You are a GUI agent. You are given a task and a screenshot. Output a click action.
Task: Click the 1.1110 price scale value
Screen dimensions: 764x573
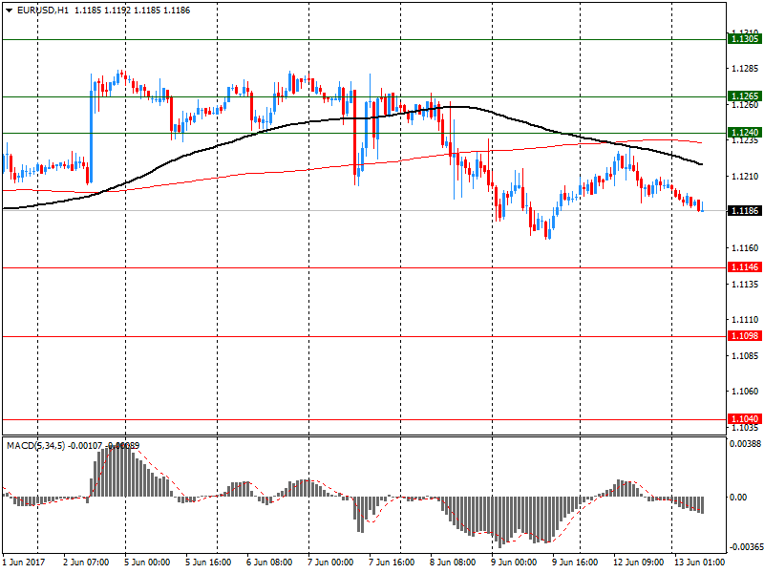[x=745, y=320]
